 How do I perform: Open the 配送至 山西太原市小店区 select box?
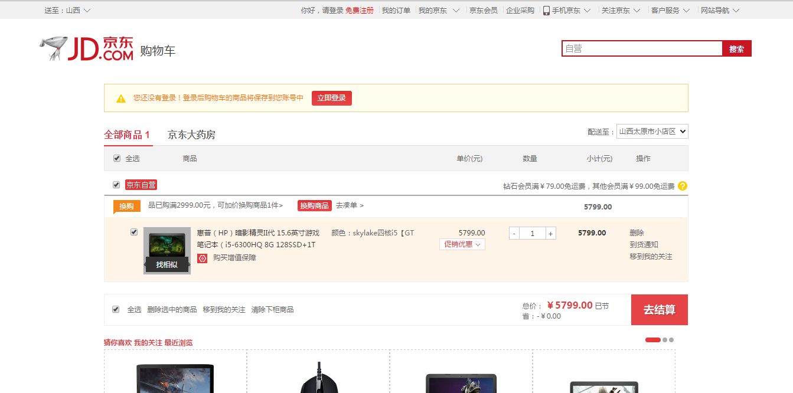pyautogui.click(x=652, y=132)
